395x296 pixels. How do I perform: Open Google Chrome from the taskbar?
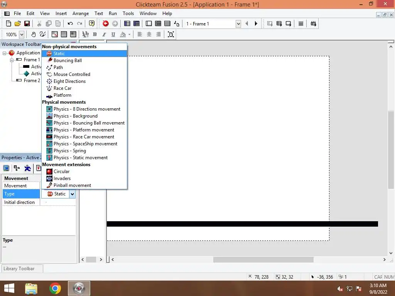pyautogui.click(x=55, y=288)
